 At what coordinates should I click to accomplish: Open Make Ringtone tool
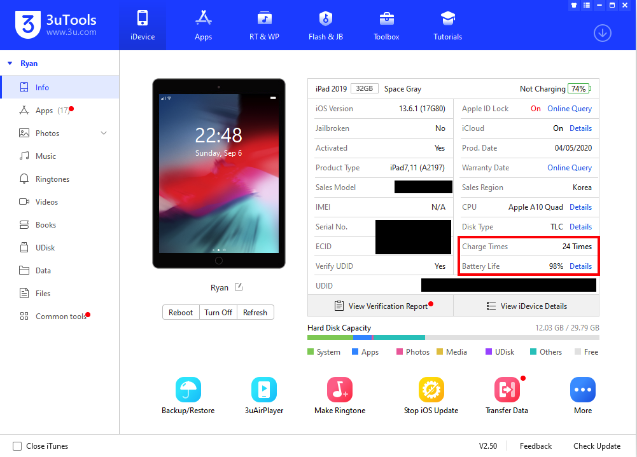pyautogui.click(x=340, y=395)
